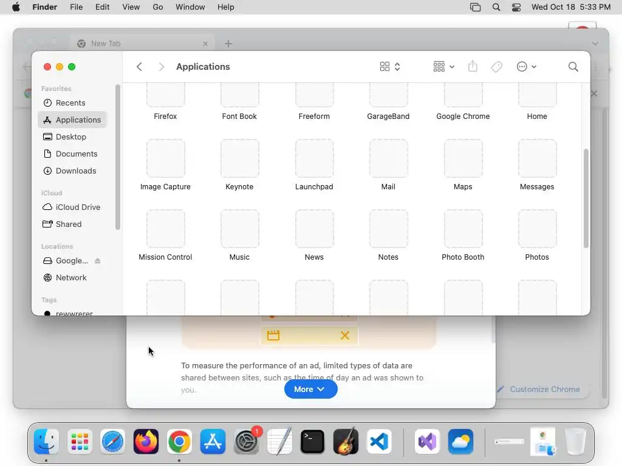Viewport: 622px width, 466px height.
Task: Expand the More button on the Chrome dialog
Action: point(310,389)
